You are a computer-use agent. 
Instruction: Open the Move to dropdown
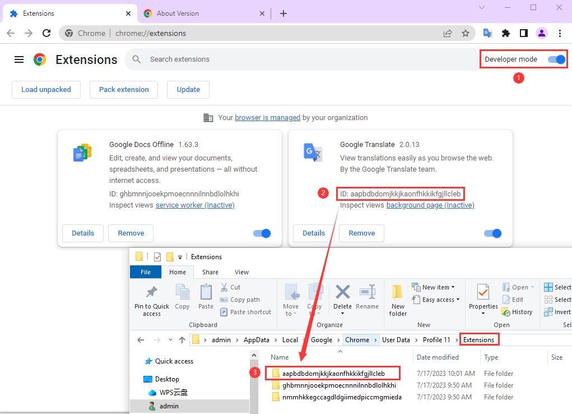pyautogui.click(x=291, y=300)
